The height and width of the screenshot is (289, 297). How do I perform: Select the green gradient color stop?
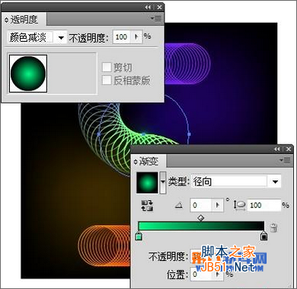coord(139,236)
